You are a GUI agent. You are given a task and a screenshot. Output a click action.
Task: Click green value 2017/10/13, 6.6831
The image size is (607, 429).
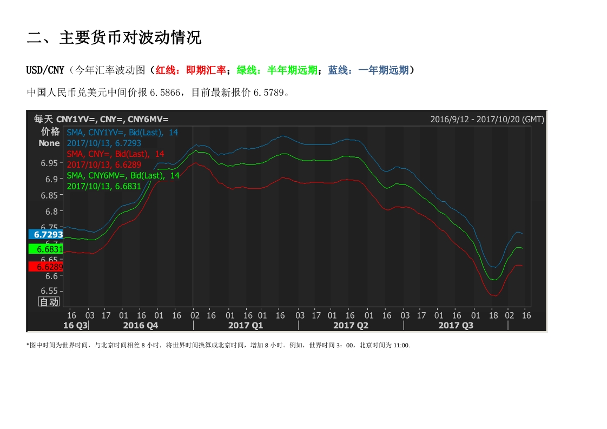[104, 187]
